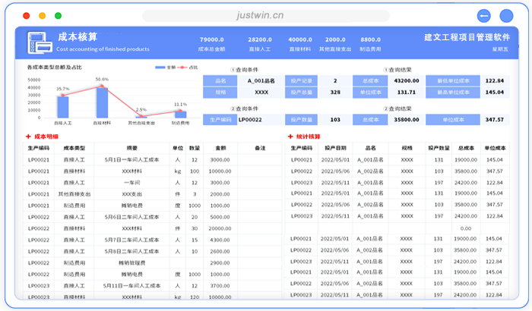The height and width of the screenshot is (311, 532).
Task: Click the red plus next to 统计核算
Action: click(x=290, y=137)
